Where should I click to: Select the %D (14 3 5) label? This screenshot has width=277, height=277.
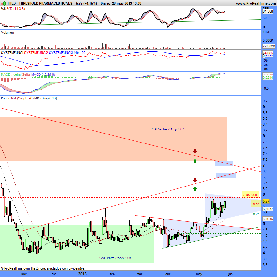[16, 9]
